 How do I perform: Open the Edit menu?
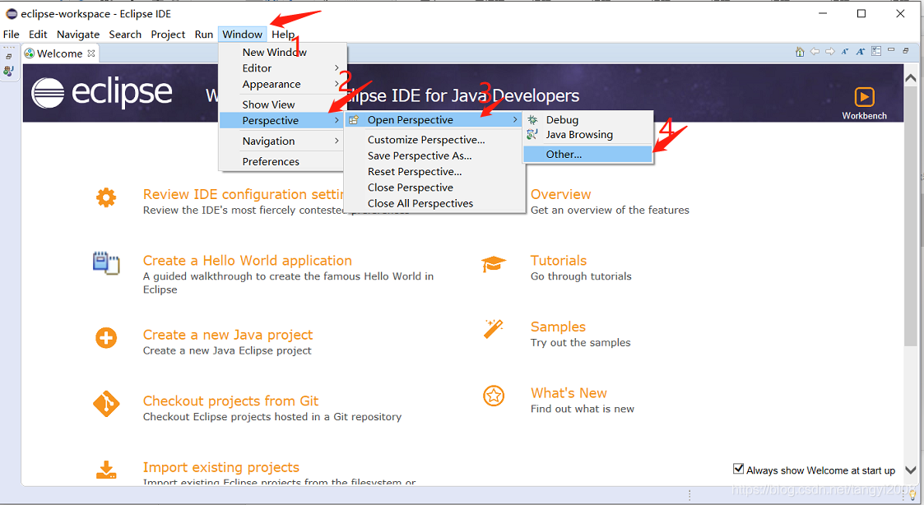pyautogui.click(x=38, y=35)
